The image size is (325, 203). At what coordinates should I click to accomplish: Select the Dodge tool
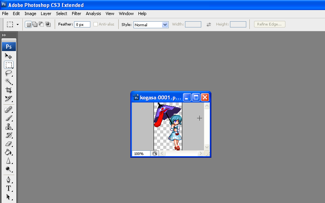(x=9, y=169)
